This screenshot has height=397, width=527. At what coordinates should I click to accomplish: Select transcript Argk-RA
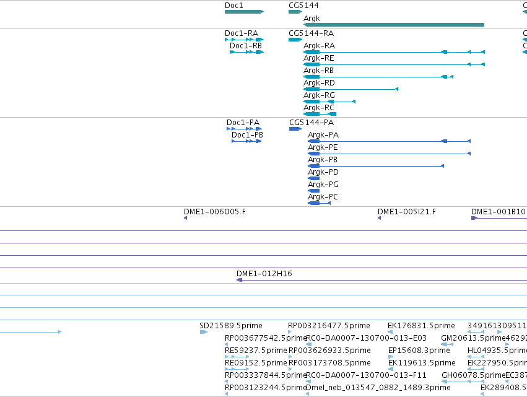pyautogui.click(x=394, y=52)
